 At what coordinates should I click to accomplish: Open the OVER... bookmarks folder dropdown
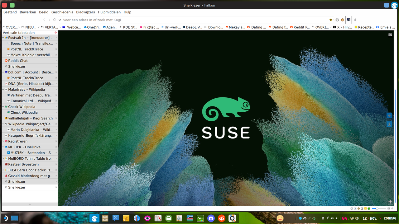(11, 27)
